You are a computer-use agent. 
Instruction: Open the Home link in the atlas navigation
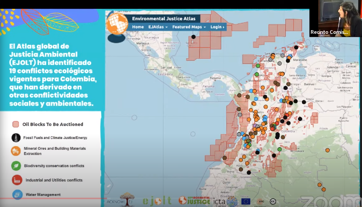click(138, 27)
